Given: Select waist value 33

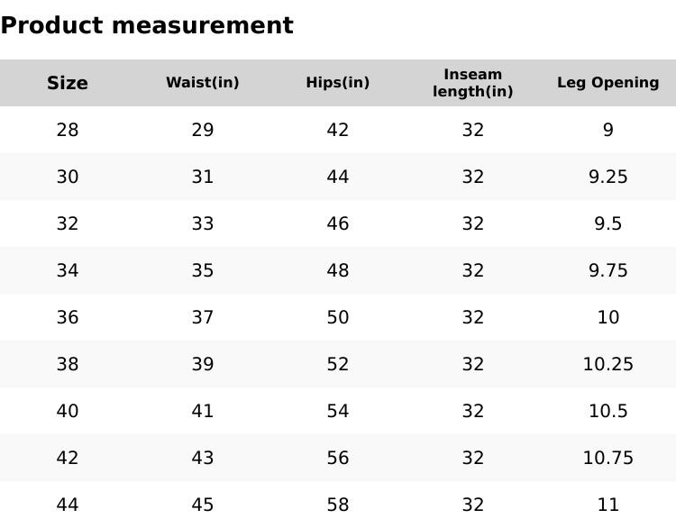Looking at the screenshot, I should click(203, 223).
